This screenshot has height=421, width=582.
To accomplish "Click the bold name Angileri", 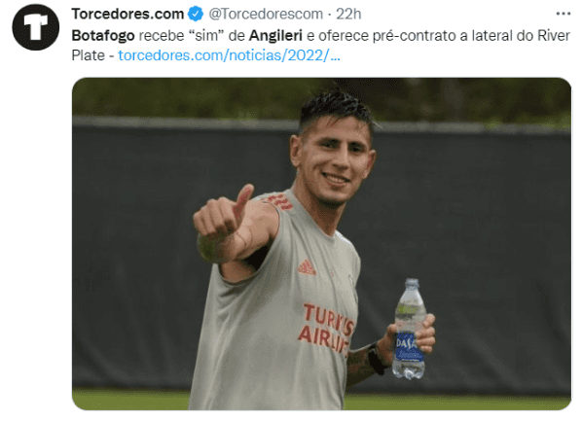I will pos(275,36).
